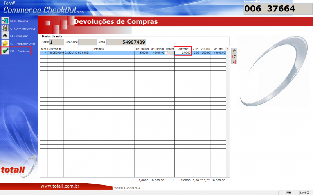Click the Qtd Original column header
313x195 pixels.
pyautogui.click(x=142, y=49)
